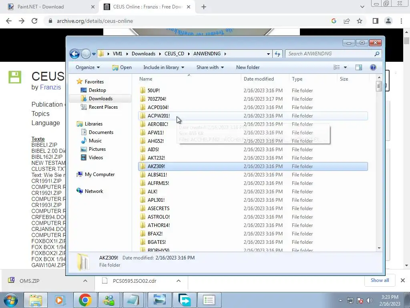Click the AIDS! folder icon
The height and width of the screenshot is (308, 410).
pyautogui.click(x=143, y=149)
